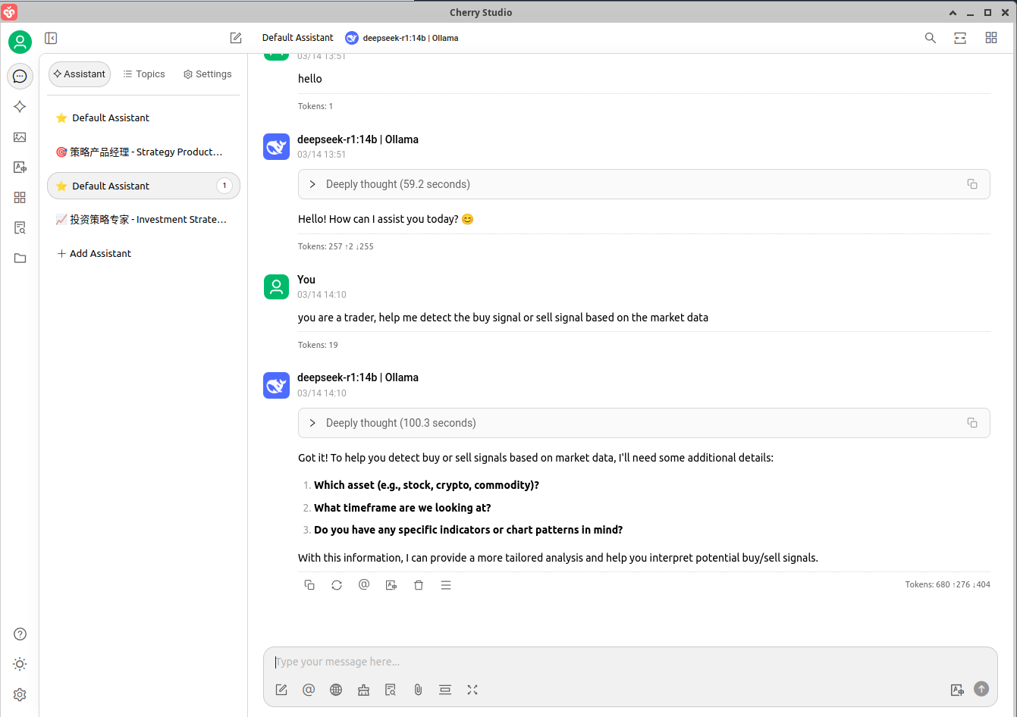Select the 投资策略专家 Investment Strategy assistant
Image resolution: width=1017 pixels, height=717 pixels.
[143, 220]
